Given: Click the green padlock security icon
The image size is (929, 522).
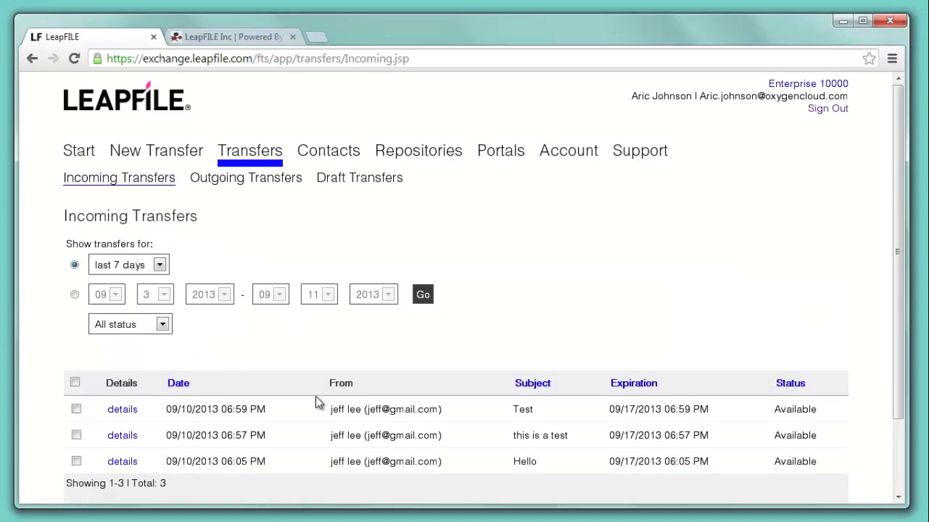Looking at the screenshot, I should click(97, 58).
